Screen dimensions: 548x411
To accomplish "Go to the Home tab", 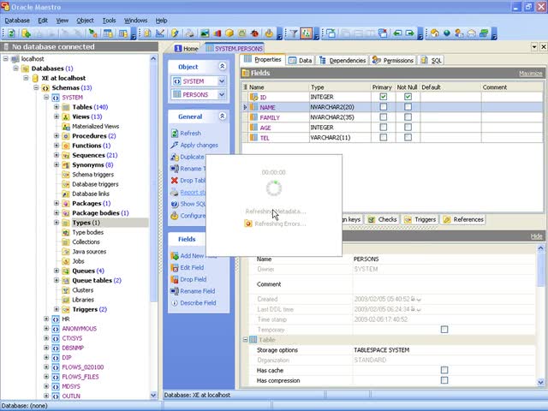I will coord(187,49).
